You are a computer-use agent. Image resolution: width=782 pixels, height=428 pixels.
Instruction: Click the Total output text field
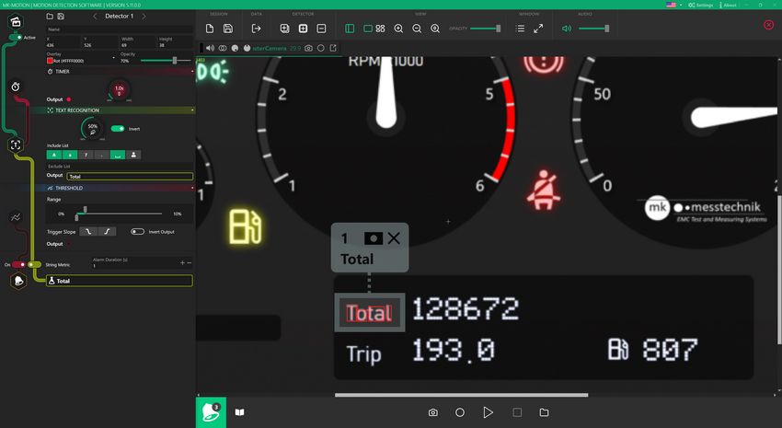129,176
